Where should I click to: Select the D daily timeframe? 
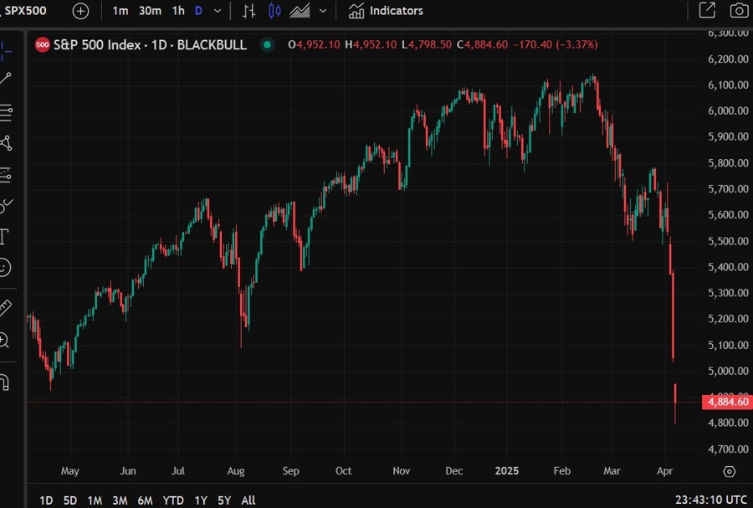198,11
